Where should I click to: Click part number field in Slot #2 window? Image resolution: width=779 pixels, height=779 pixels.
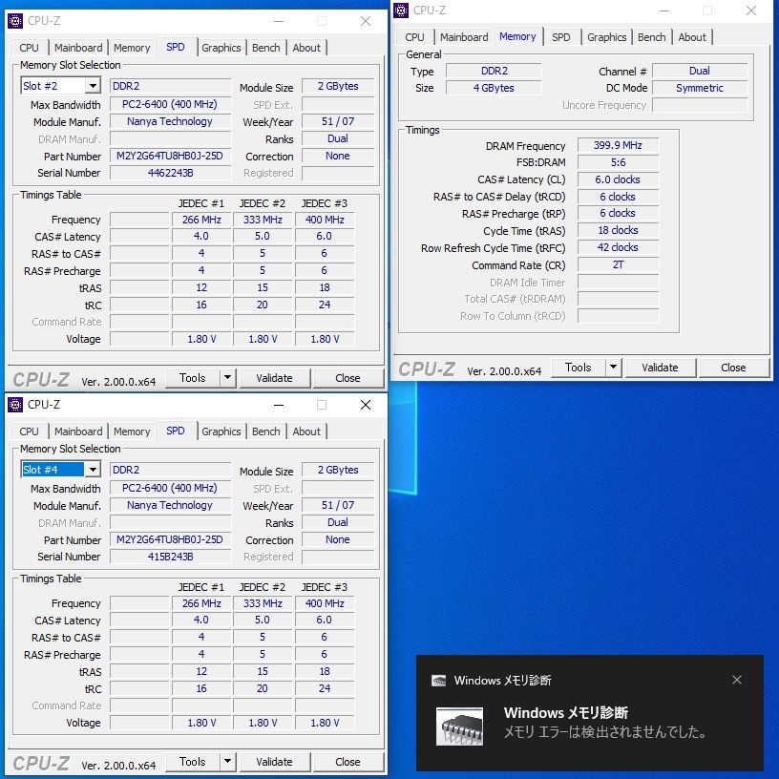(x=170, y=156)
